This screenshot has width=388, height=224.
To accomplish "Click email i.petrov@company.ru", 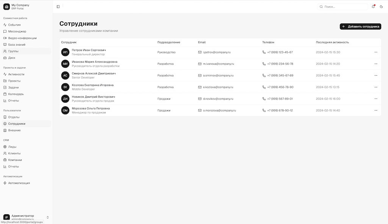I will click(x=216, y=52).
